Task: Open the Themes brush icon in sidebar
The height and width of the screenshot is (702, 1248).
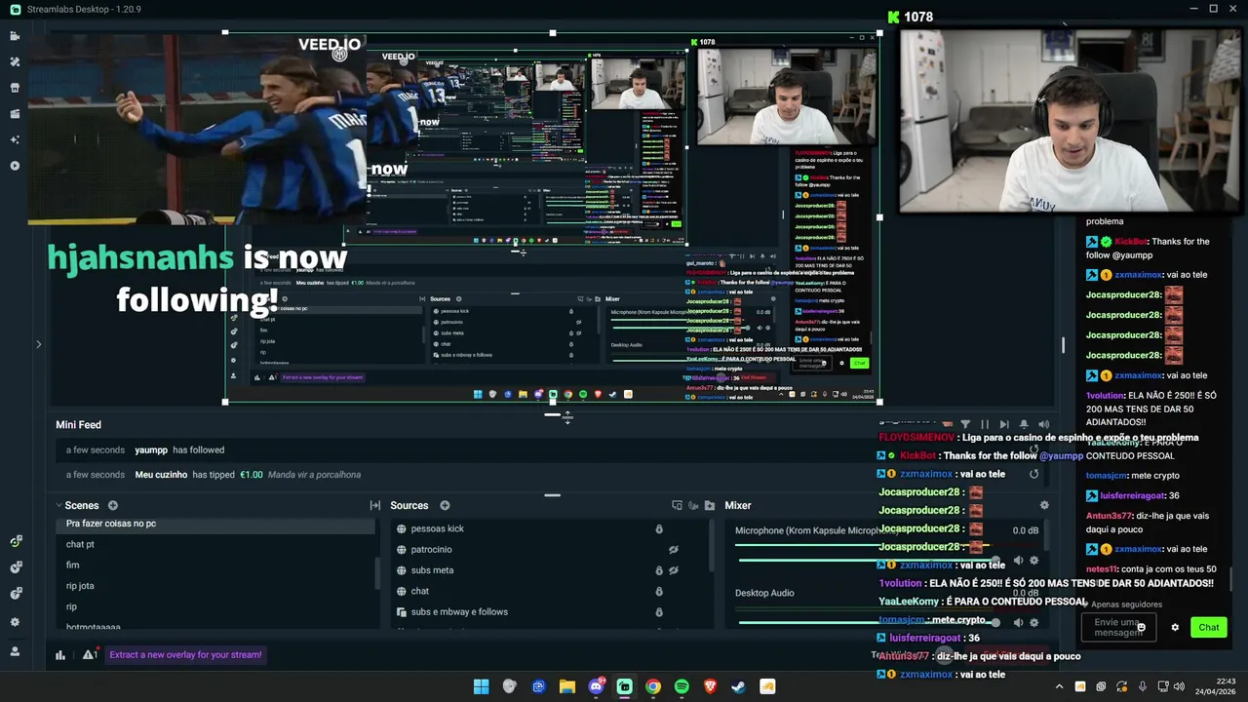Action: click(x=15, y=61)
